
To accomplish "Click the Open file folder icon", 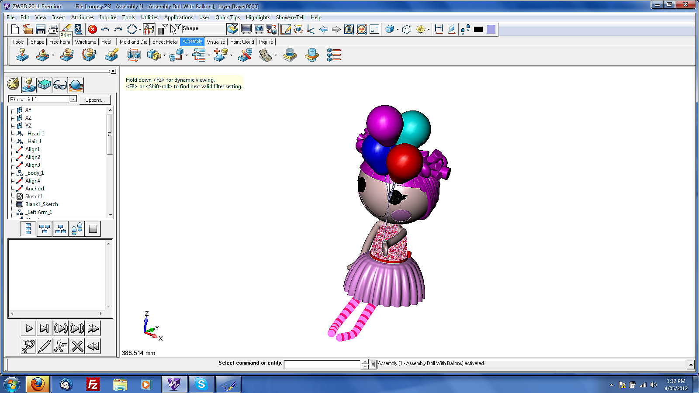I will coord(28,29).
